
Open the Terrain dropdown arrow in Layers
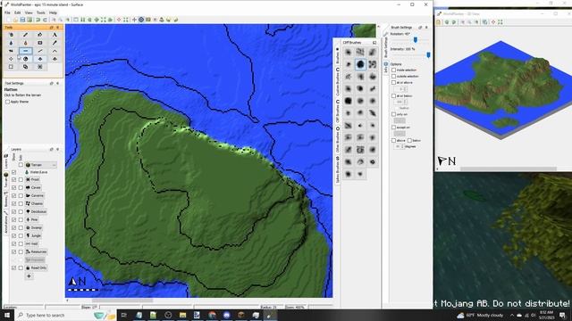(54, 165)
